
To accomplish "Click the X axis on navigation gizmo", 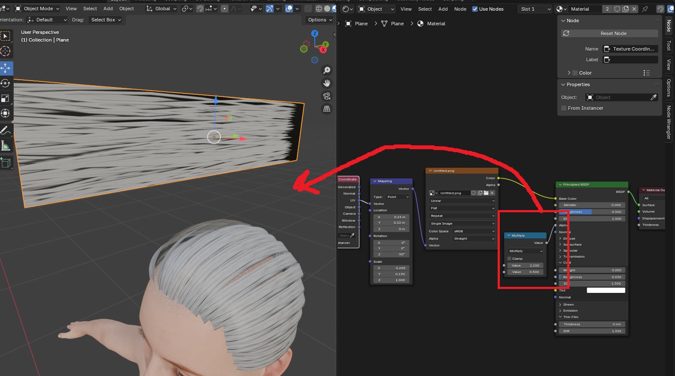I will click(323, 50).
